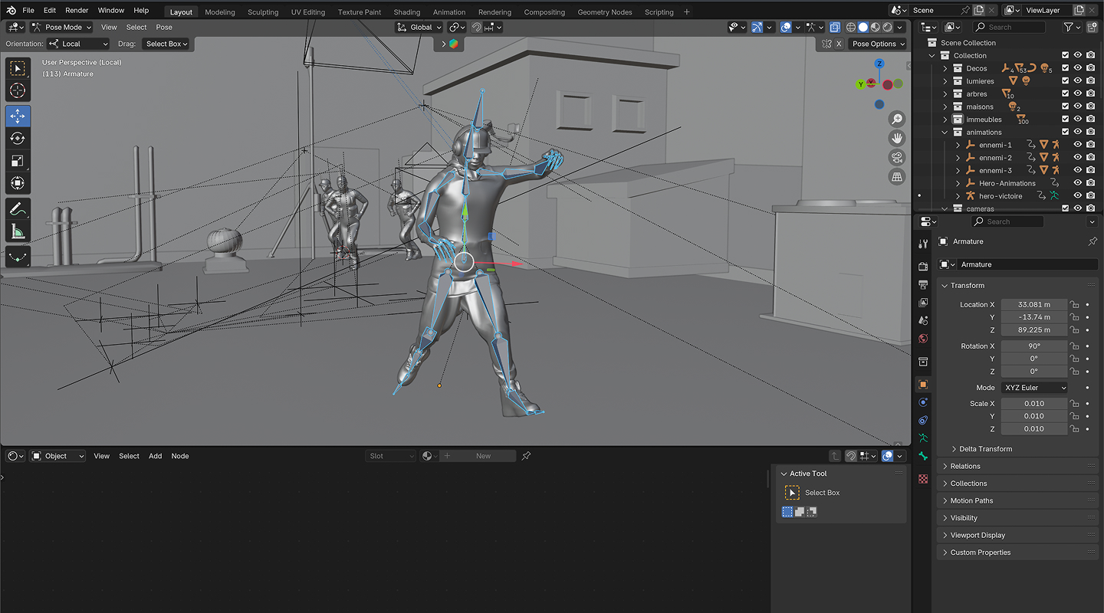Uncheck the Decos collection checkbox

point(1065,68)
